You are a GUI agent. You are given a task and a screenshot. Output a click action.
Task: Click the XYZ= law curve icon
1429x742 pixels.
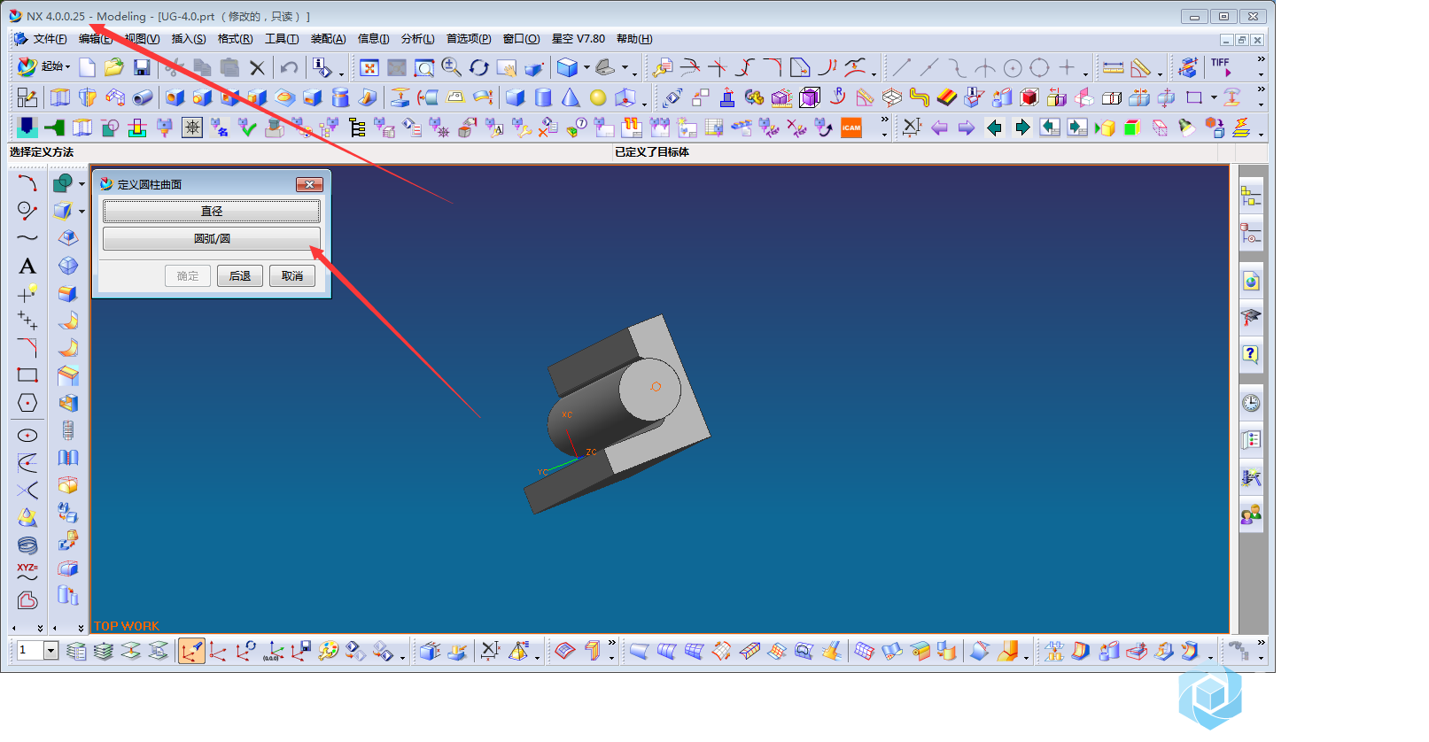click(x=27, y=572)
